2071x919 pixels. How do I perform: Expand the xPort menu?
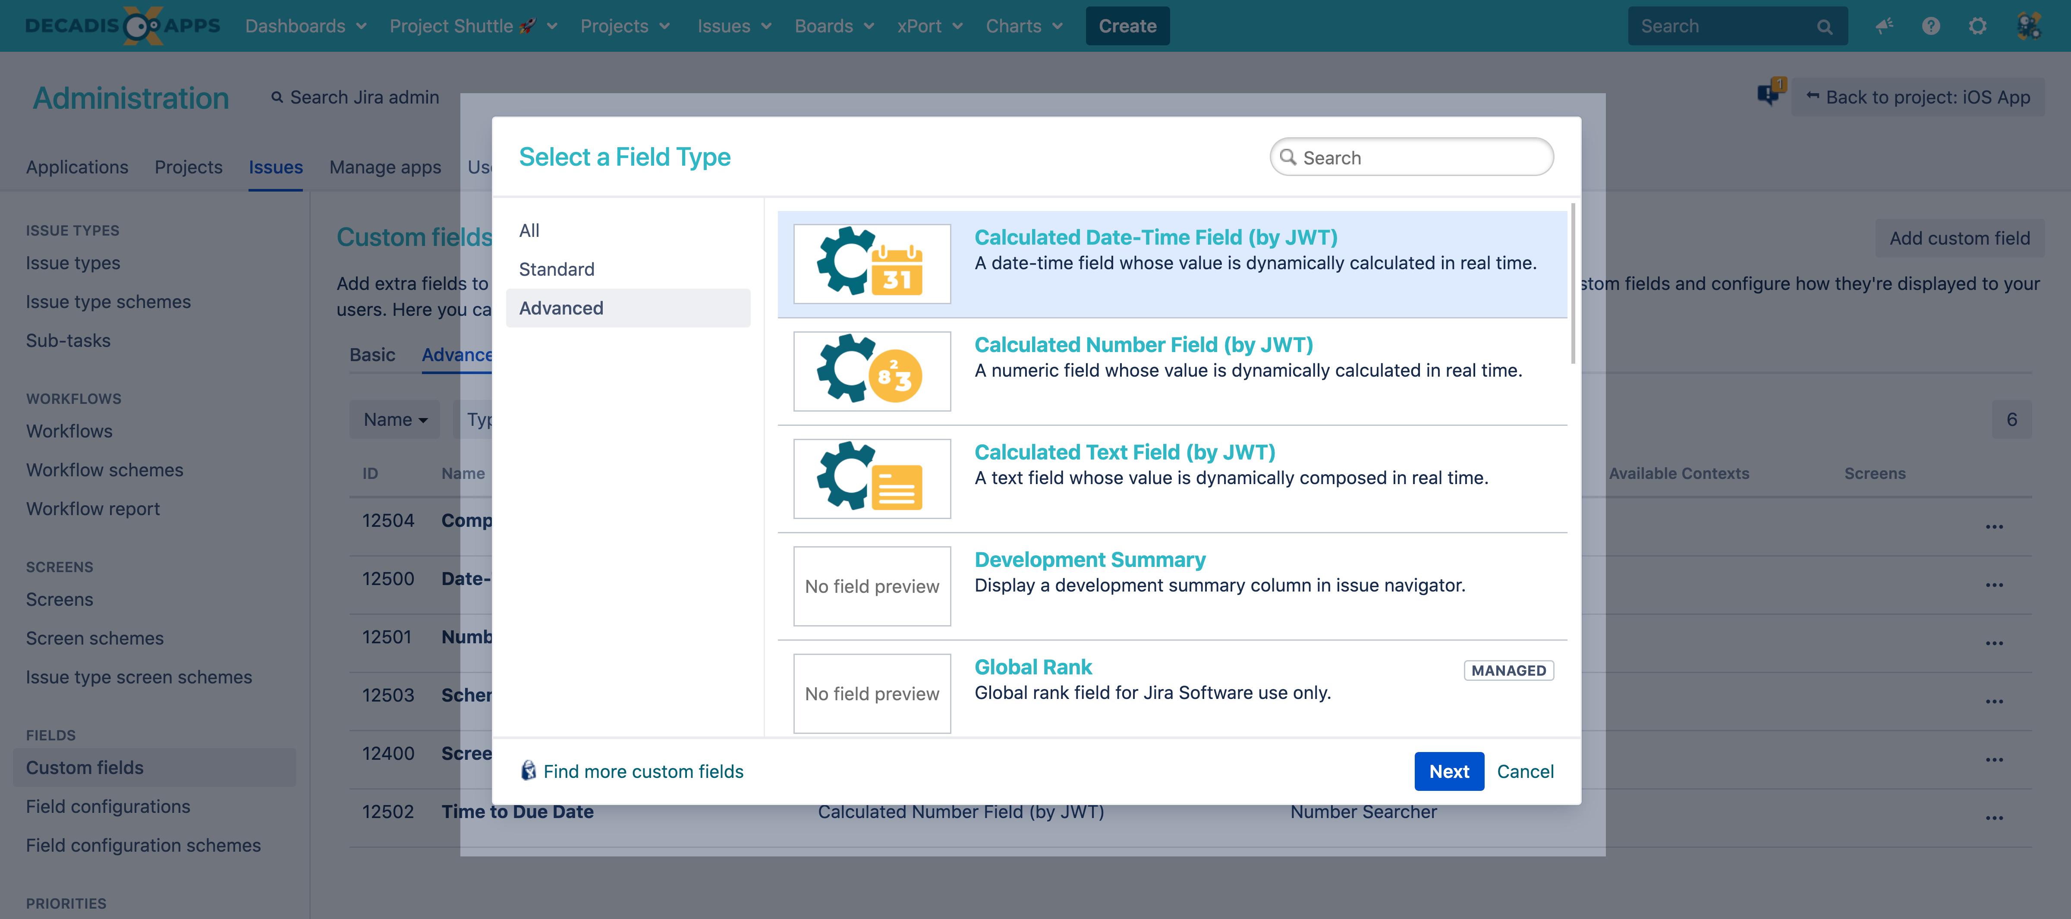[929, 26]
